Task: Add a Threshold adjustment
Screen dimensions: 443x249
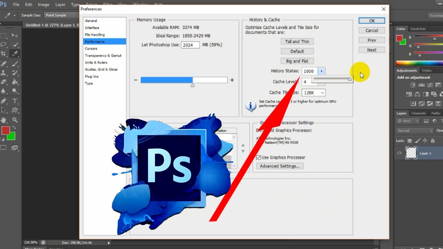Action: point(430,103)
